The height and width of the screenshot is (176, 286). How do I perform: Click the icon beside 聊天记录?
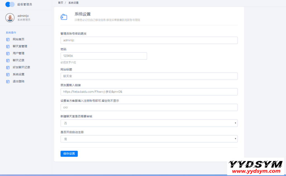[x=8, y=60]
